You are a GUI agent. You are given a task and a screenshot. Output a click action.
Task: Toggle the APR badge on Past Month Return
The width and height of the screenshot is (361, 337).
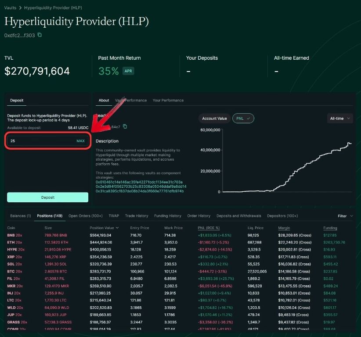tap(128, 71)
